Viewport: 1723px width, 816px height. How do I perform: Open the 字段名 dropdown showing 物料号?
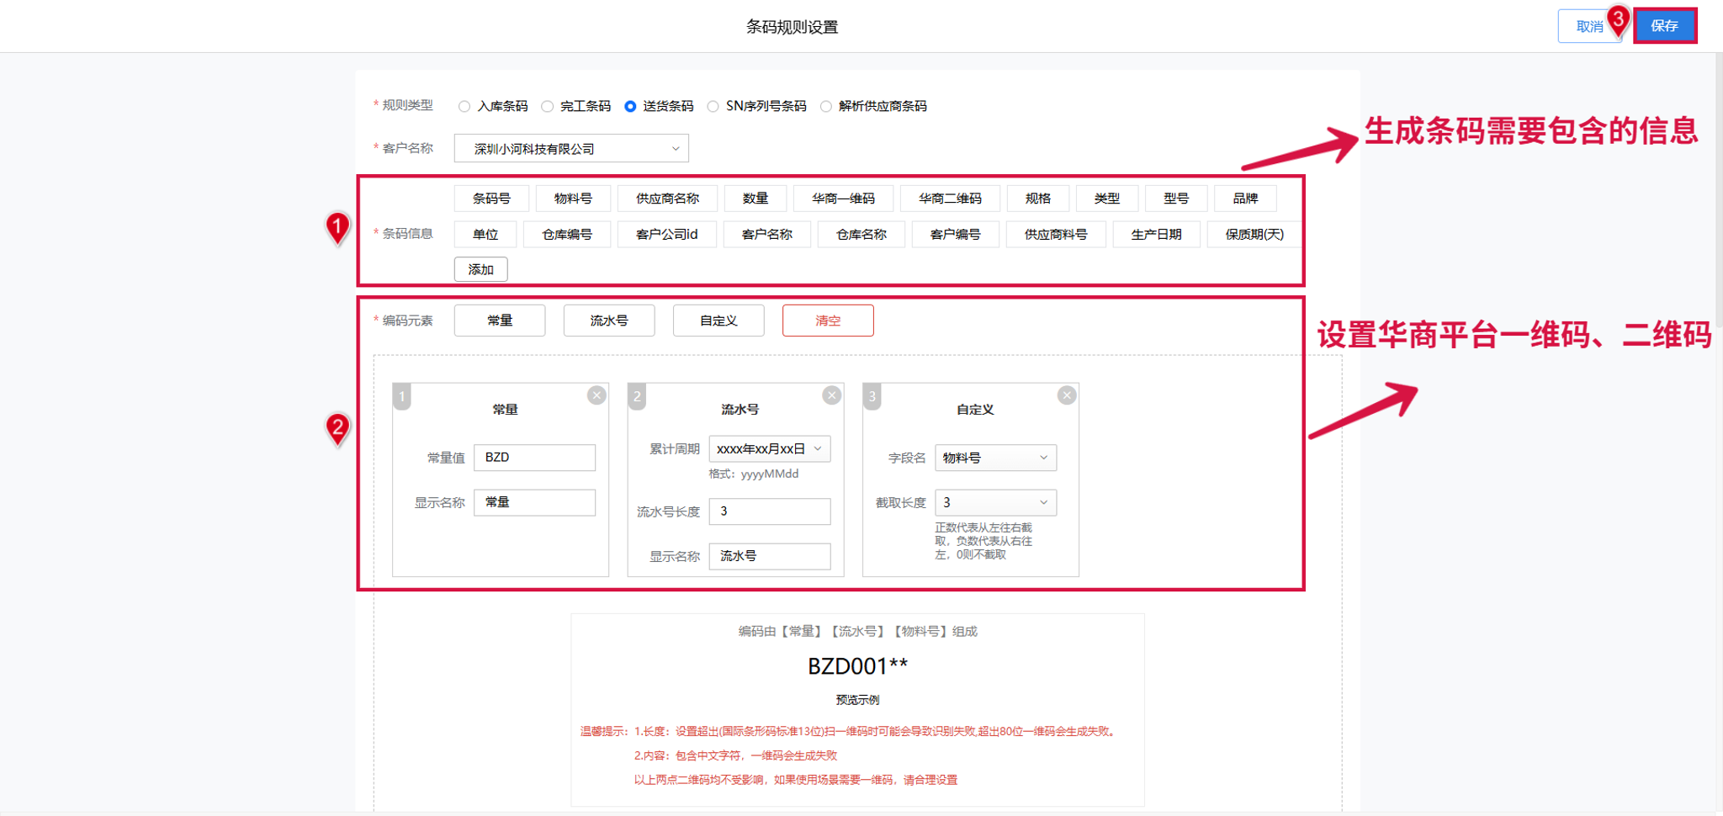pos(995,458)
